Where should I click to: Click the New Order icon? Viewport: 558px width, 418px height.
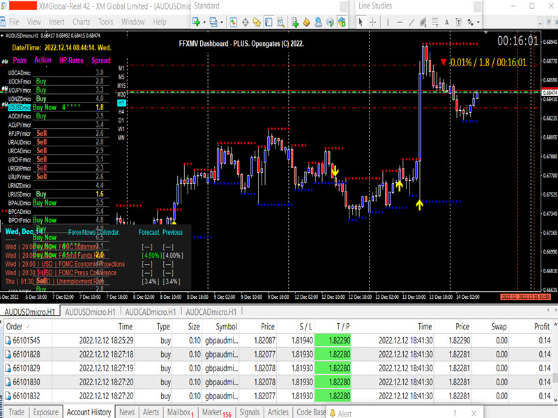294,22
